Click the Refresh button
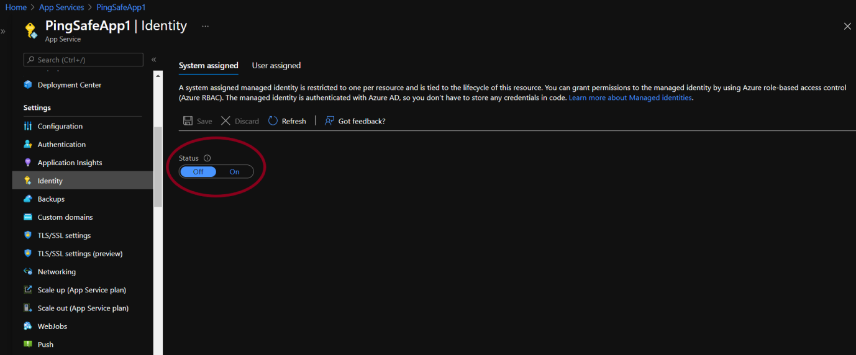The image size is (856, 355). pos(287,121)
